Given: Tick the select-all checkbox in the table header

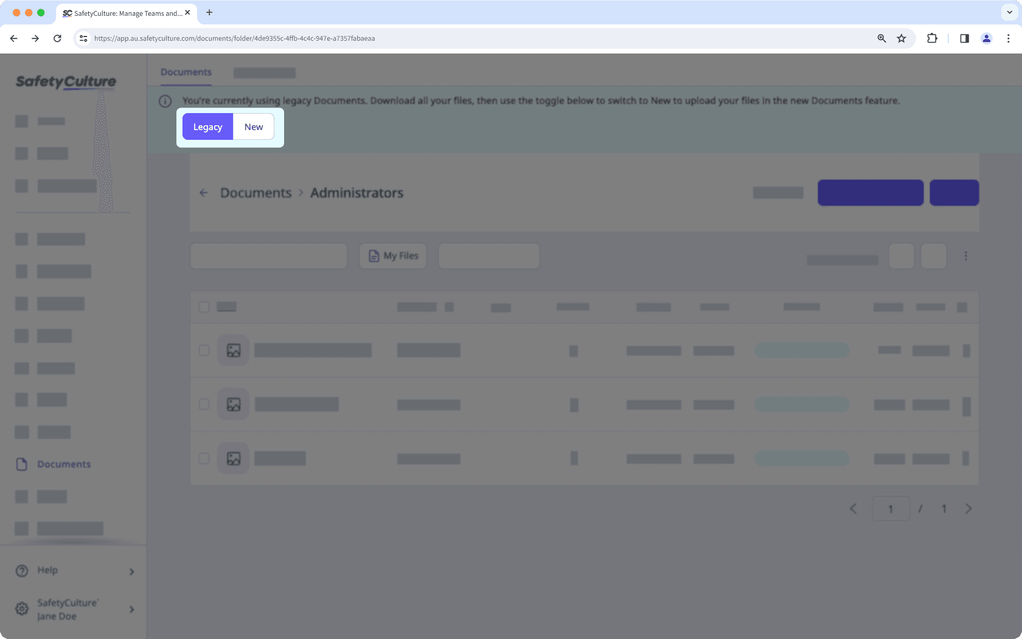Looking at the screenshot, I should click(204, 307).
